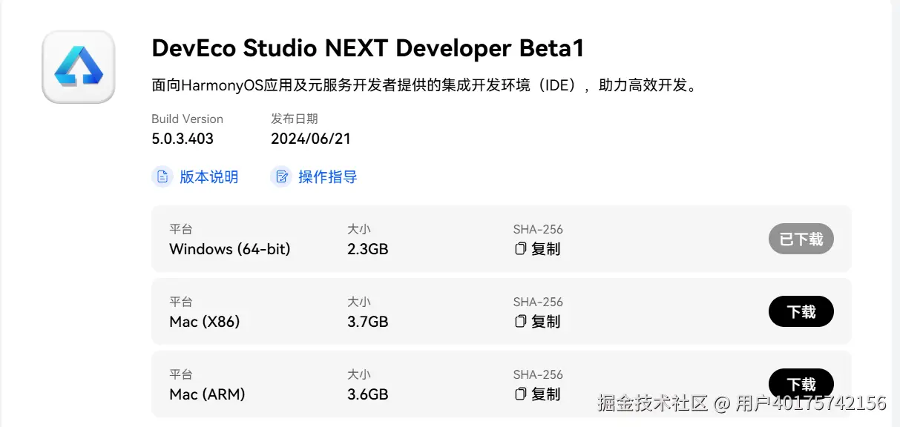Click copy icon for Mac X86 SHA-256
The image size is (900, 427).
(521, 322)
